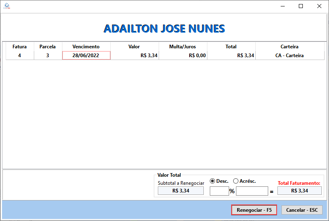Select the Parcela cell with value 3
Image resolution: width=329 pixels, height=221 pixels.
pyautogui.click(x=48, y=56)
